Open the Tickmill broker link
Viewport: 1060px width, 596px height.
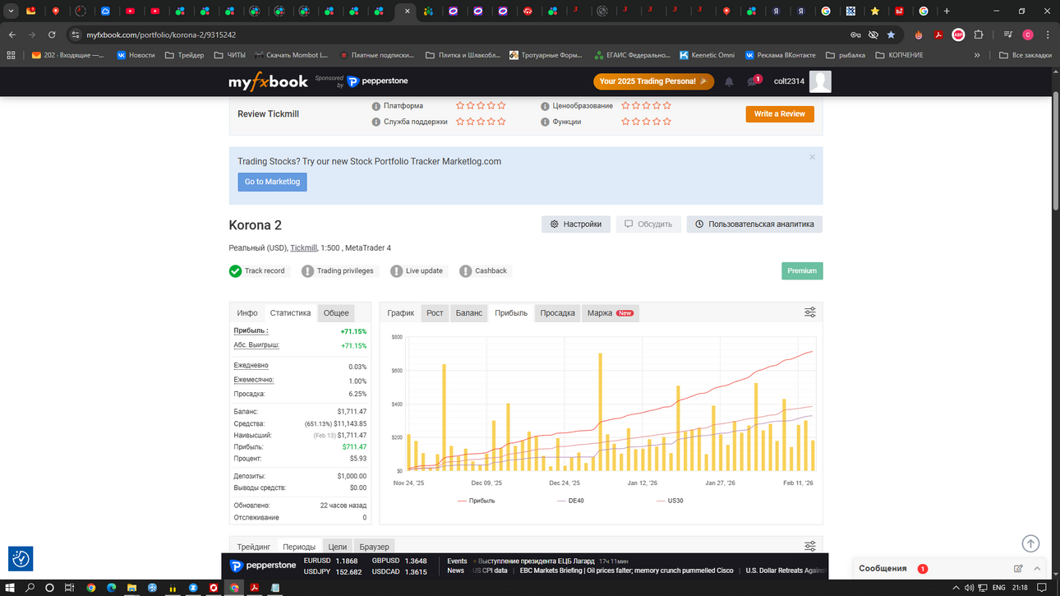303,247
